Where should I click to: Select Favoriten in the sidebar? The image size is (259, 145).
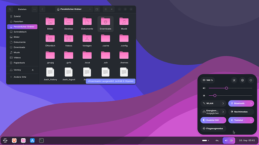[22, 22]
